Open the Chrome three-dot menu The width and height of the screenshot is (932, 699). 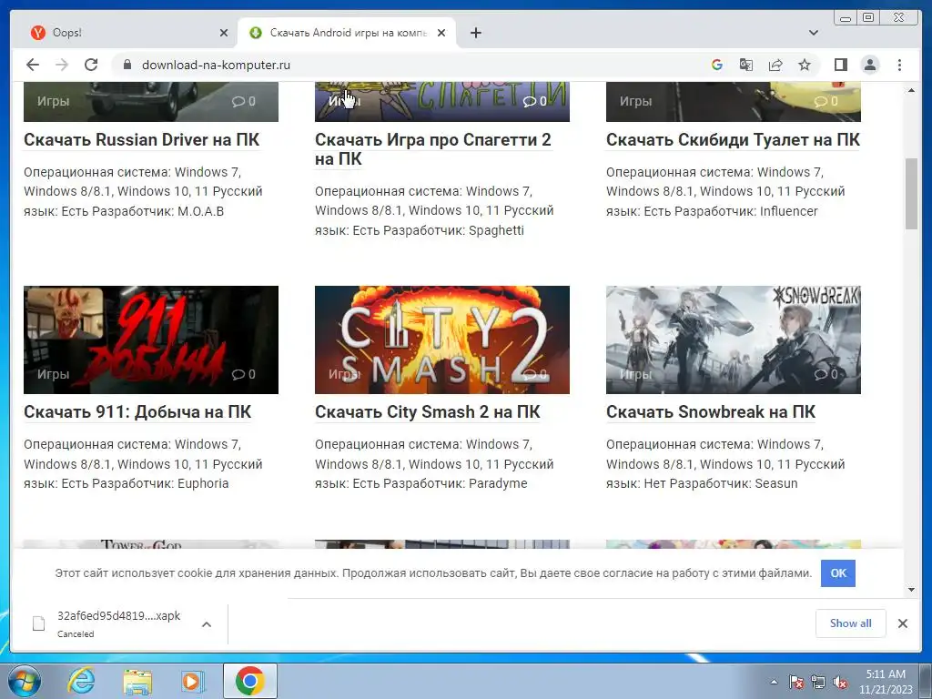point(899,65)
